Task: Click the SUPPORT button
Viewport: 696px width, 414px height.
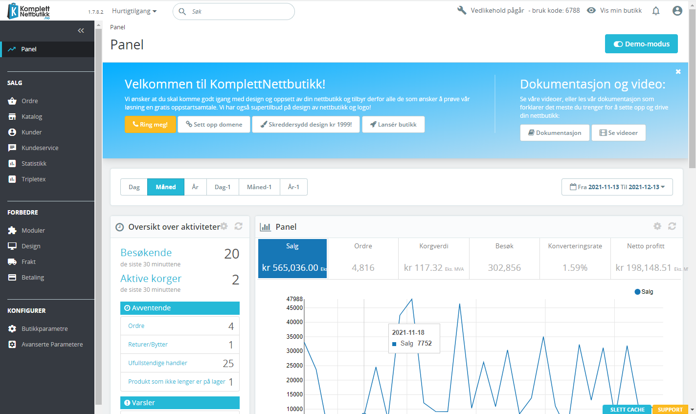Action: coord(670,410)
